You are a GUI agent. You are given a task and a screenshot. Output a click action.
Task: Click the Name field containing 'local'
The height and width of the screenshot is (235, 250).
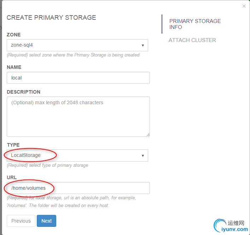coord(78,78)
